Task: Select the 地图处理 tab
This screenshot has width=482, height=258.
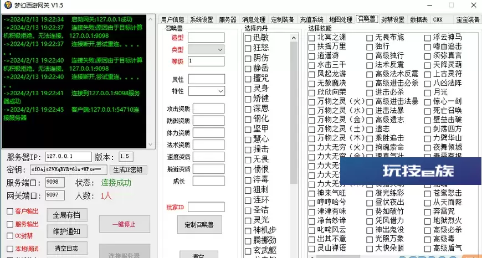Action: (340, 20)
